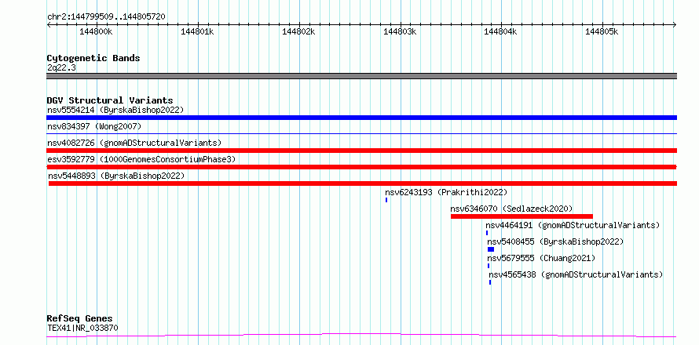Open nsv6346070 (Sedlazeck2020) label
Image resolution: width=699 pixels, height=345 pixels.
(511, 209)
